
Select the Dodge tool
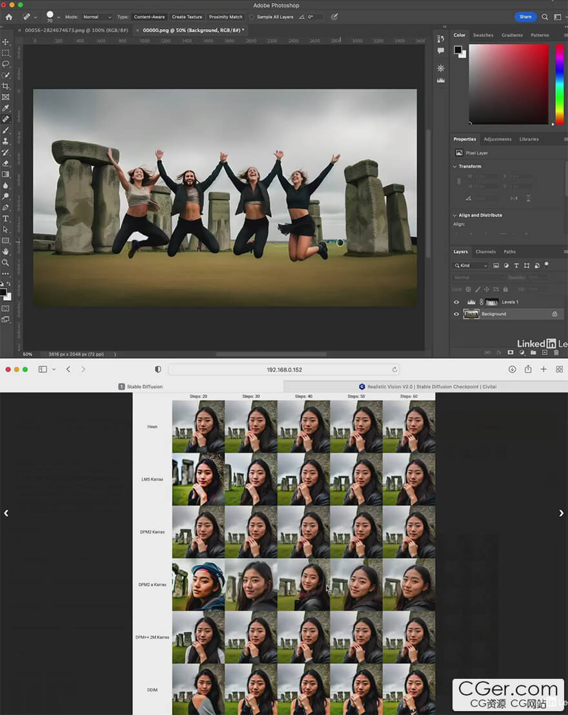tap(5, 196)
